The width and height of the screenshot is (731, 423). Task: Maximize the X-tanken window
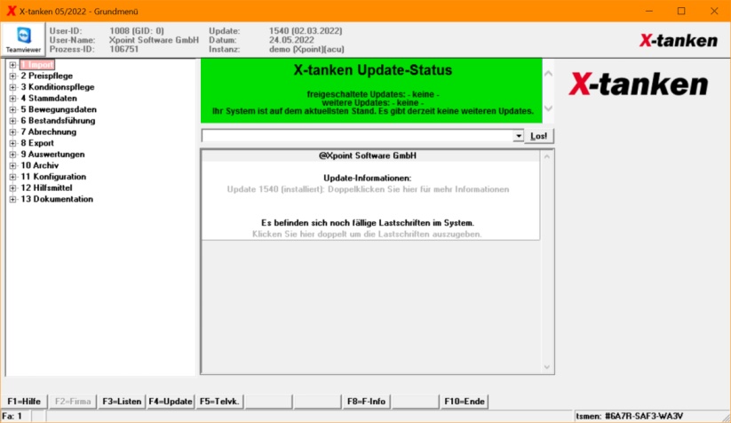click(681, 12)
